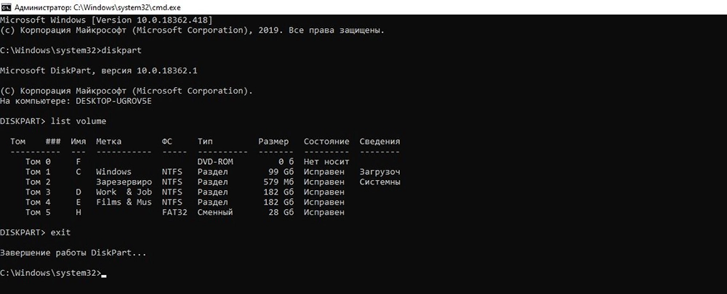727x294 pixels.
Task: Click the 'list volume' command text
Action: tap(71, 121)
